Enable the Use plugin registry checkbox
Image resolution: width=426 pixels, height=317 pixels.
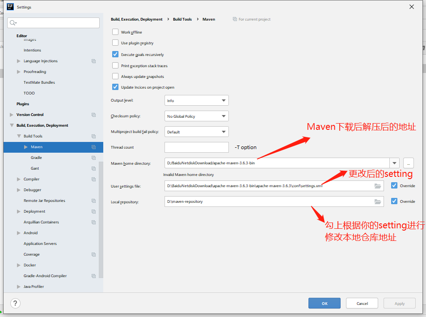[x=115, y=43]
